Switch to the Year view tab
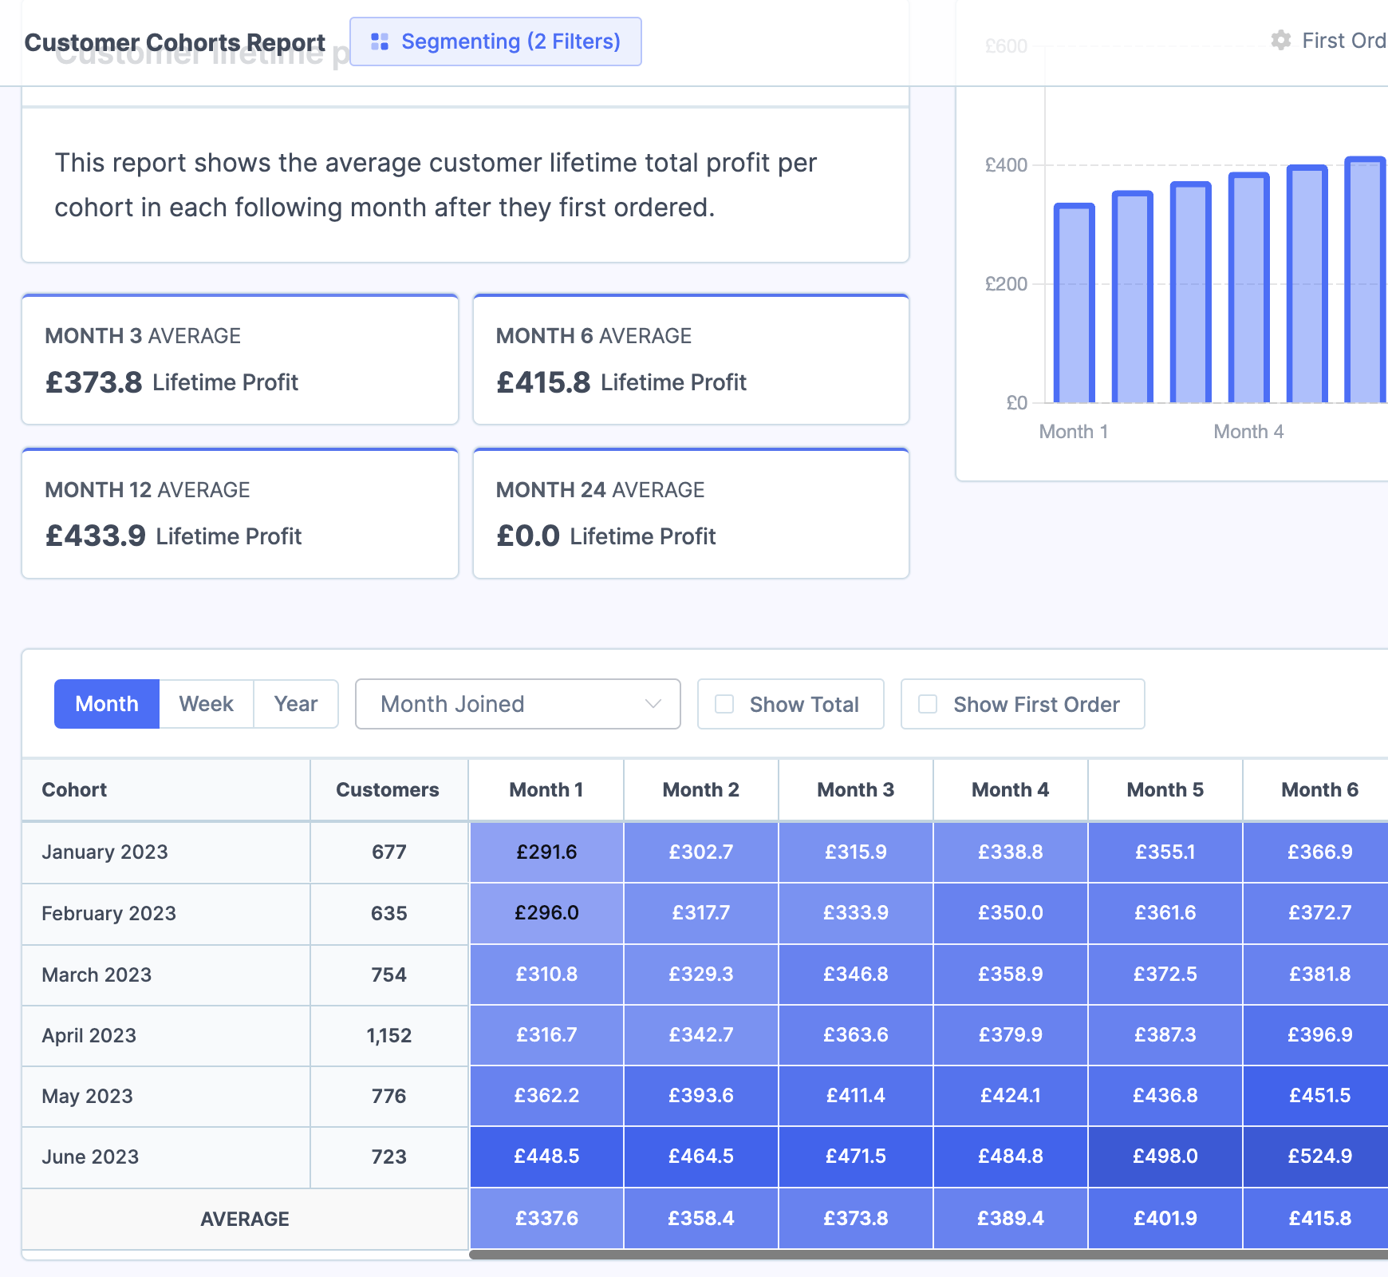The image size is (1388, 1277). (x=295, y=704)
